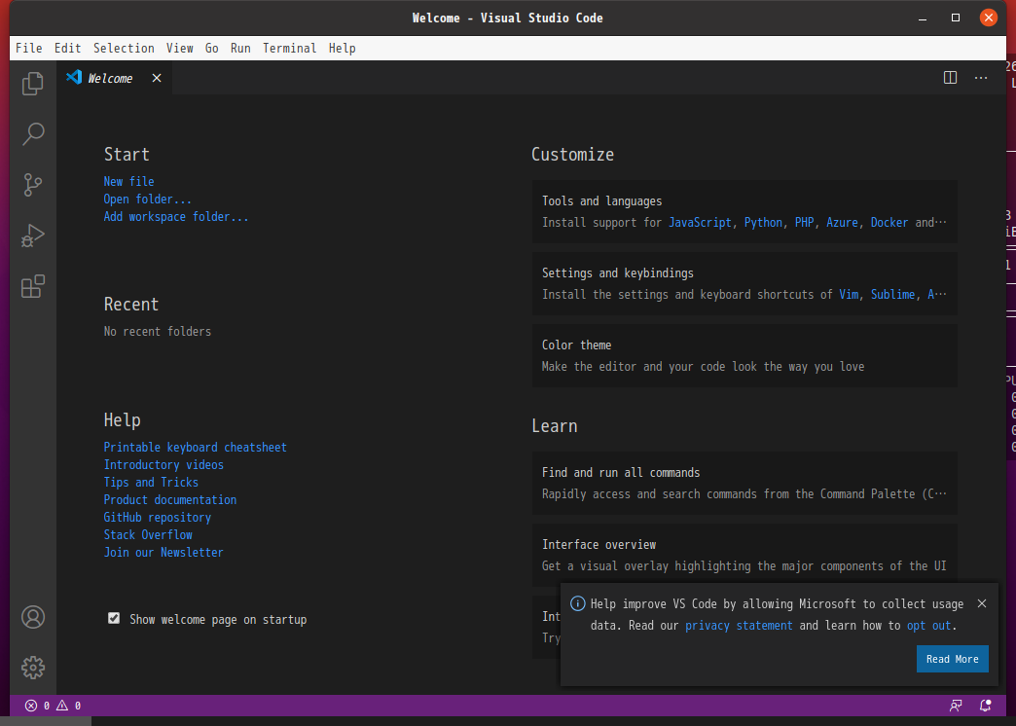Open the privacy statement link
This screenshot has width=1016, height=726.
[x=739, y=625]
